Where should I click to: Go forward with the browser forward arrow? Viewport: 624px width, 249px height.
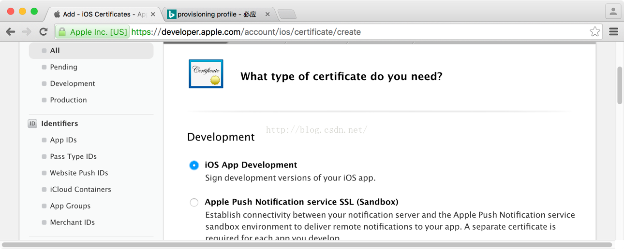(27, 32)
